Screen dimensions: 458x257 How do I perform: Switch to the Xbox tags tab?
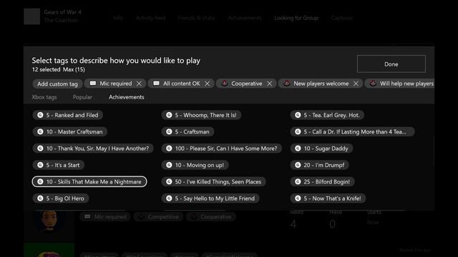(x=44, y=97)
